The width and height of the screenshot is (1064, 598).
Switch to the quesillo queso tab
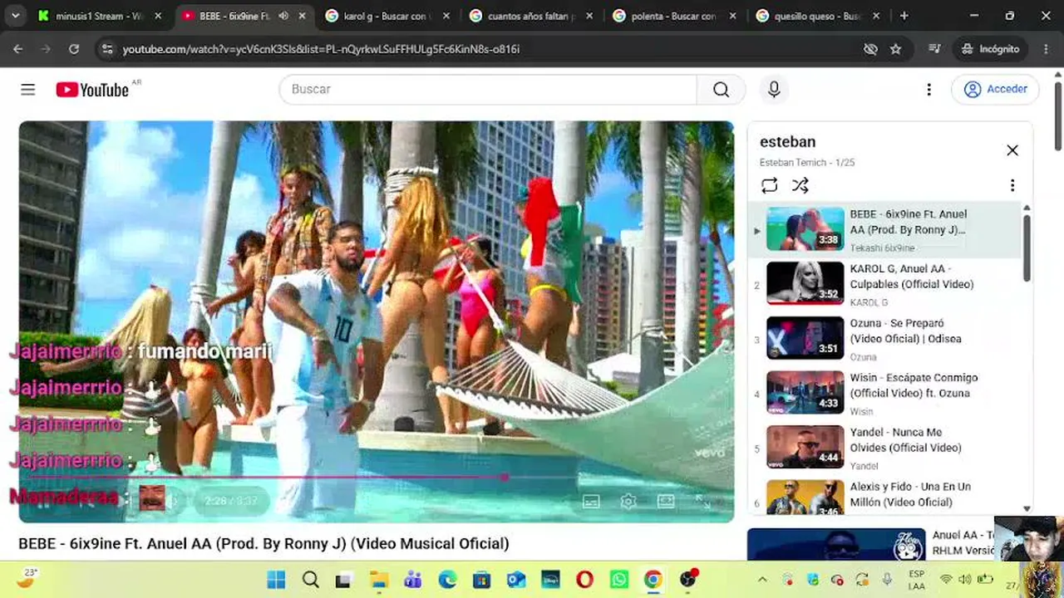click(x=816, y=16)
